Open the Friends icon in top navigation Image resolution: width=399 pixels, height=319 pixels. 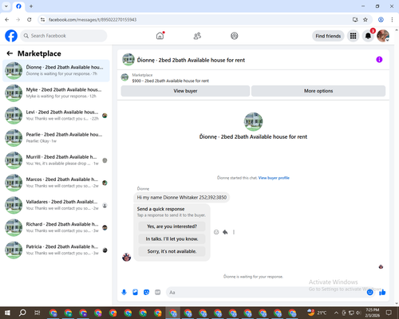click(197, 36)
